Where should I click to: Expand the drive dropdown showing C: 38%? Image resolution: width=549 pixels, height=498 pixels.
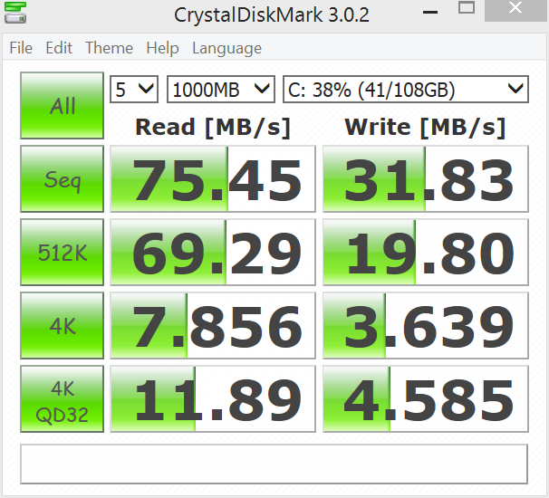pos(406,90)
